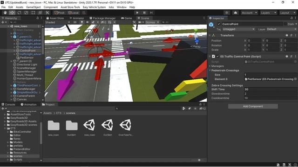Toggle ControlPoint active checkbox
The width and height of the screenshot is (298, 167).
219,24
